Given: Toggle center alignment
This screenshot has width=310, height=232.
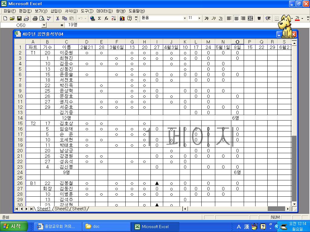Looking at the screenshot, I should coord(236,18).
